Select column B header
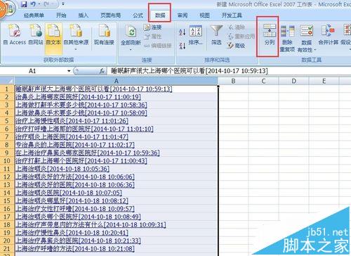This screenshot has height=256, width=351. [233, 81]
